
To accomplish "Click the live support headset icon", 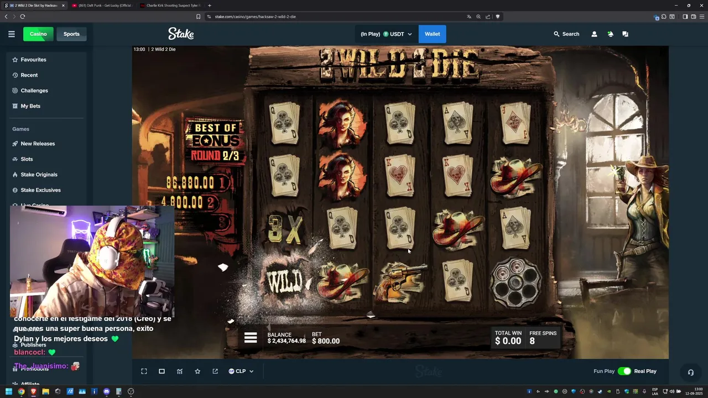I will [690, 372].
